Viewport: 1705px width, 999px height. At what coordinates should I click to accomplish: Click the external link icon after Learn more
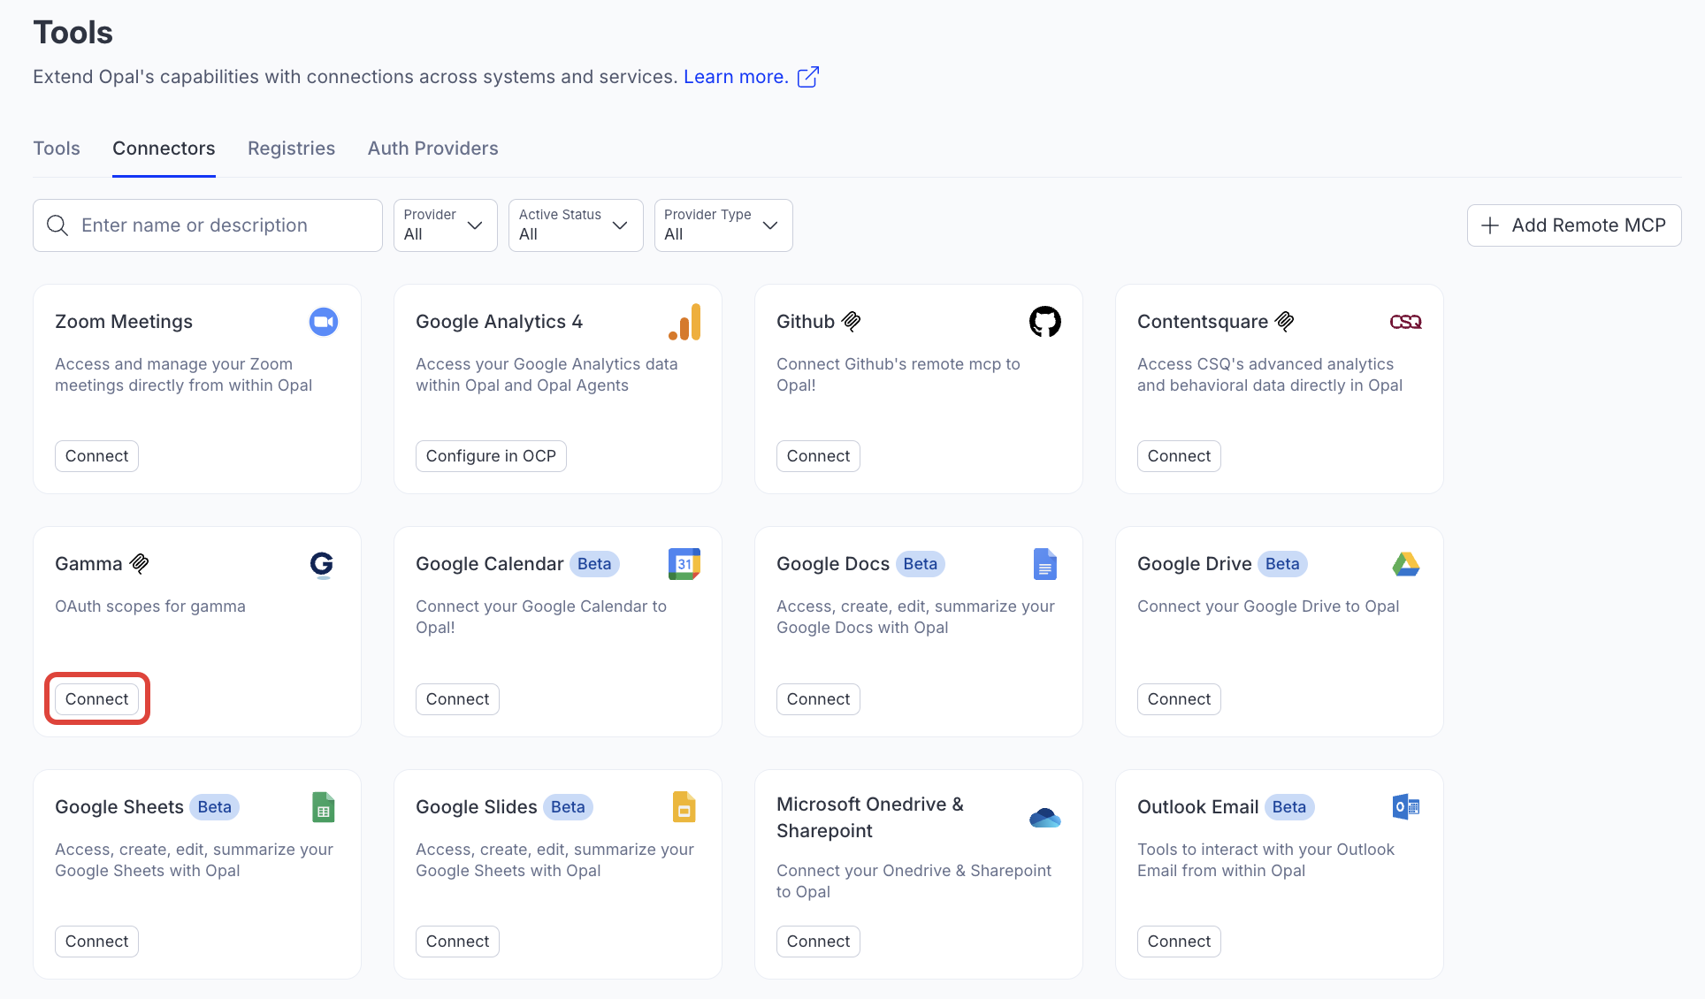click(x=808, y=77)
